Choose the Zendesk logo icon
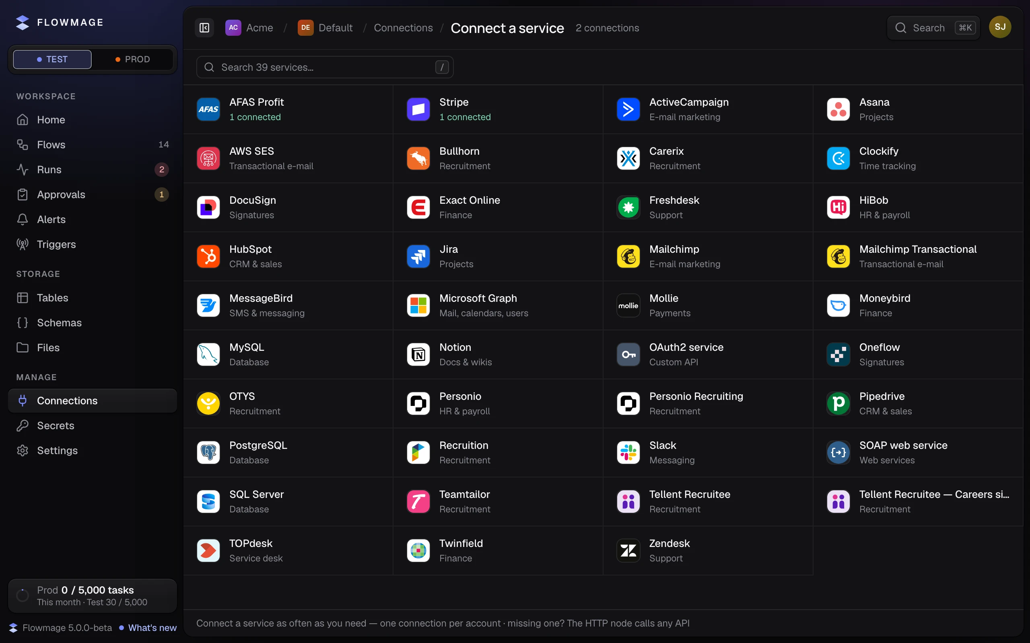This screenshot has height=643, width=1030. 628,551
